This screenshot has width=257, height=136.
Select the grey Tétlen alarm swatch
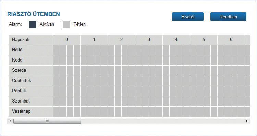[x=66, y=25]
